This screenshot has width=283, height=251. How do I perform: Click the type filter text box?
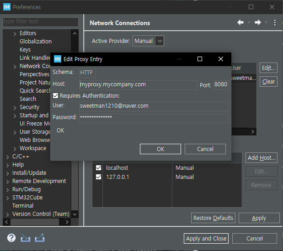tap(41, 22)
